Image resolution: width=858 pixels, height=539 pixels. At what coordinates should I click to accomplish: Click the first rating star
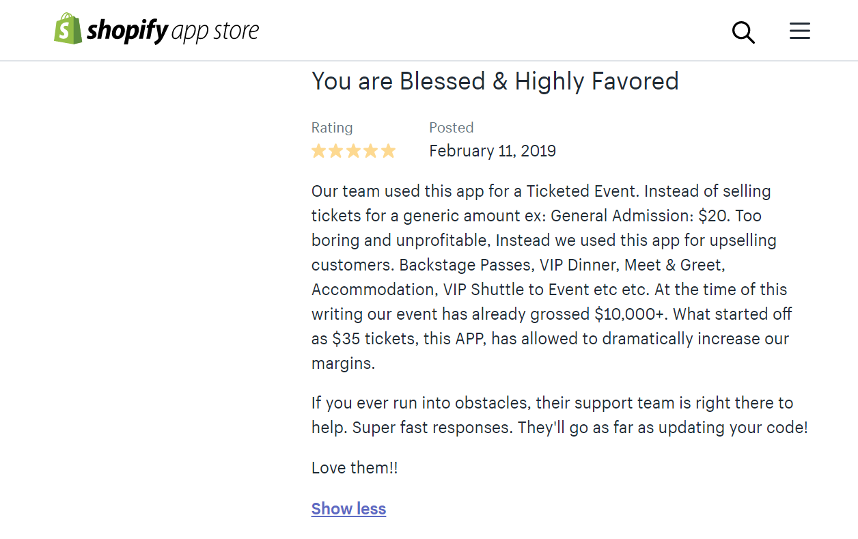(318, 151)
